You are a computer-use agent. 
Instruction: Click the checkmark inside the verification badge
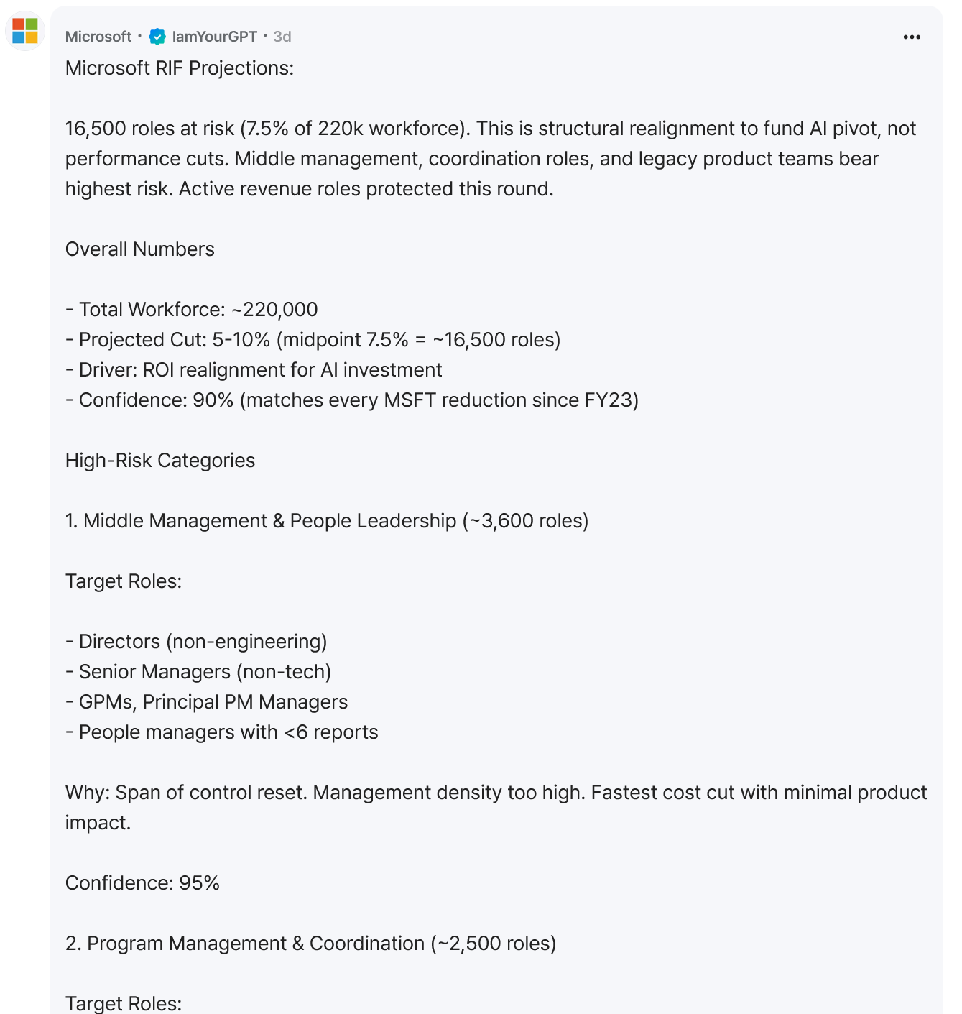pyautogui.click(x=156, y=37)
